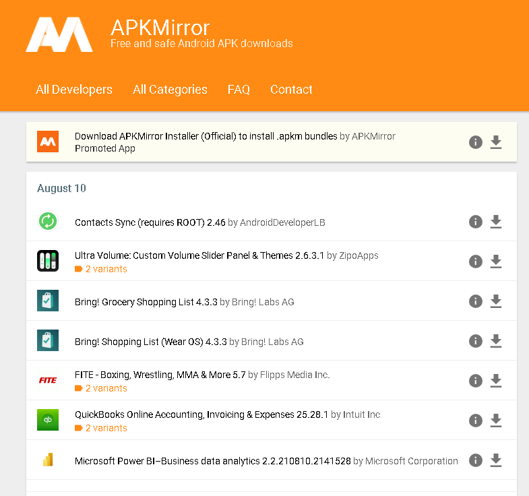
Task: Open the Contact page
Action: pyautogui.click(x=291, y=90)
